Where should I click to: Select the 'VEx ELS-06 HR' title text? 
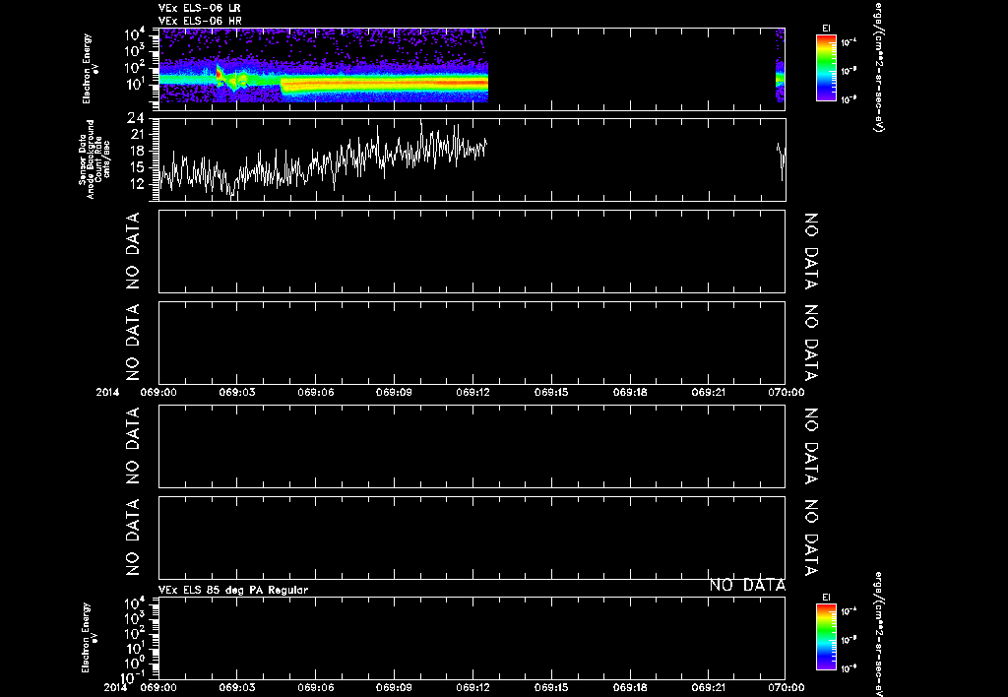click(200, 21)
